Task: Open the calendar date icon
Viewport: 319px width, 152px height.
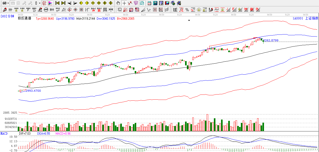Action: (149, 3)
